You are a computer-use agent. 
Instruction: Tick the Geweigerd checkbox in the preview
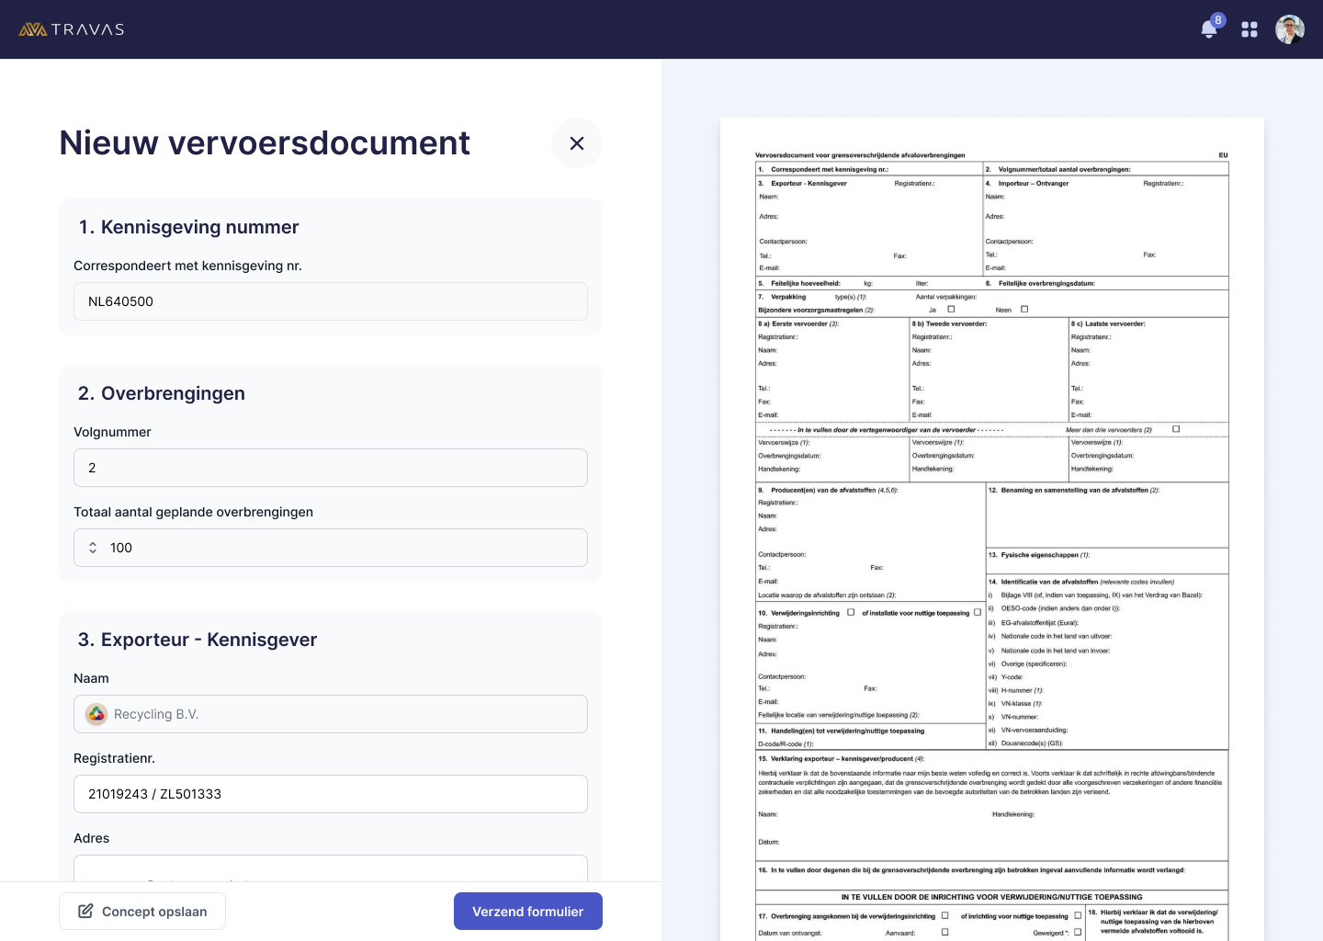click(1078, 932)
